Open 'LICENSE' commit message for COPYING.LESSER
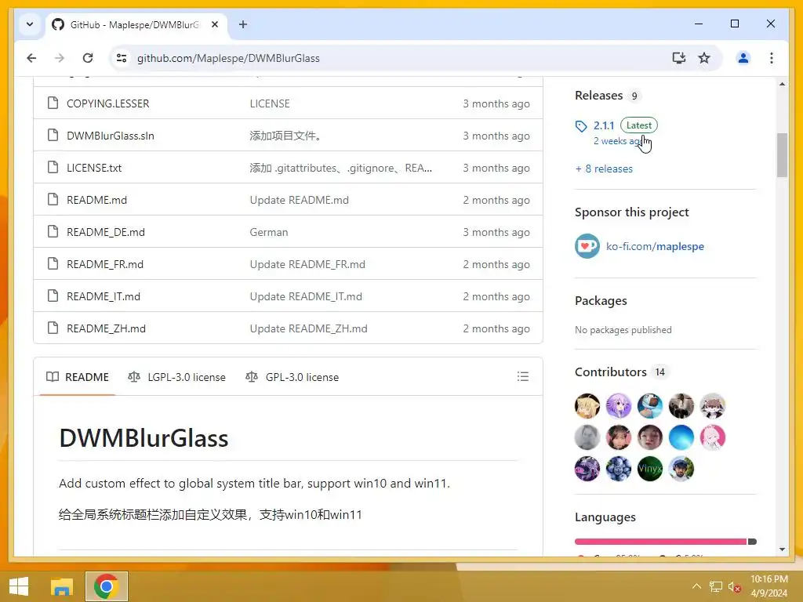This screenshot has width=803, height=602. (x=270, y=103)
